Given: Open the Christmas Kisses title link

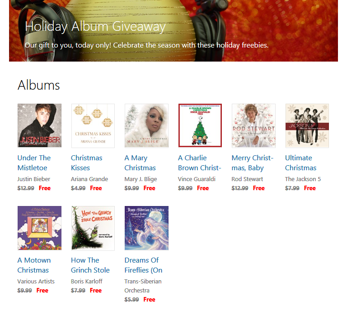Looking at the screenshot, I should click(x=87, y=163).
